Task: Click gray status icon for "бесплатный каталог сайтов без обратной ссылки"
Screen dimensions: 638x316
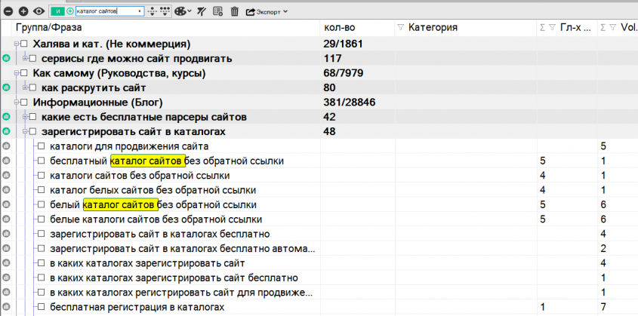Action: click(x=6, y=161)
